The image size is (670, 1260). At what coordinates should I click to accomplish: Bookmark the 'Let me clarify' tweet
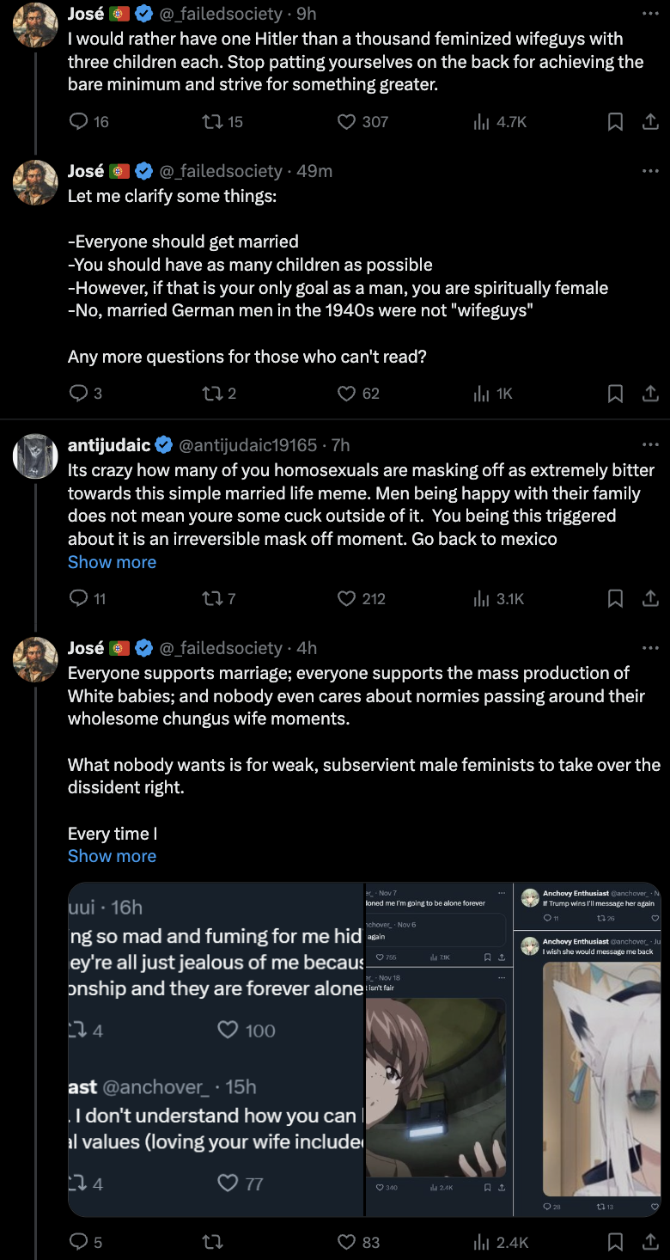(615, 394)
